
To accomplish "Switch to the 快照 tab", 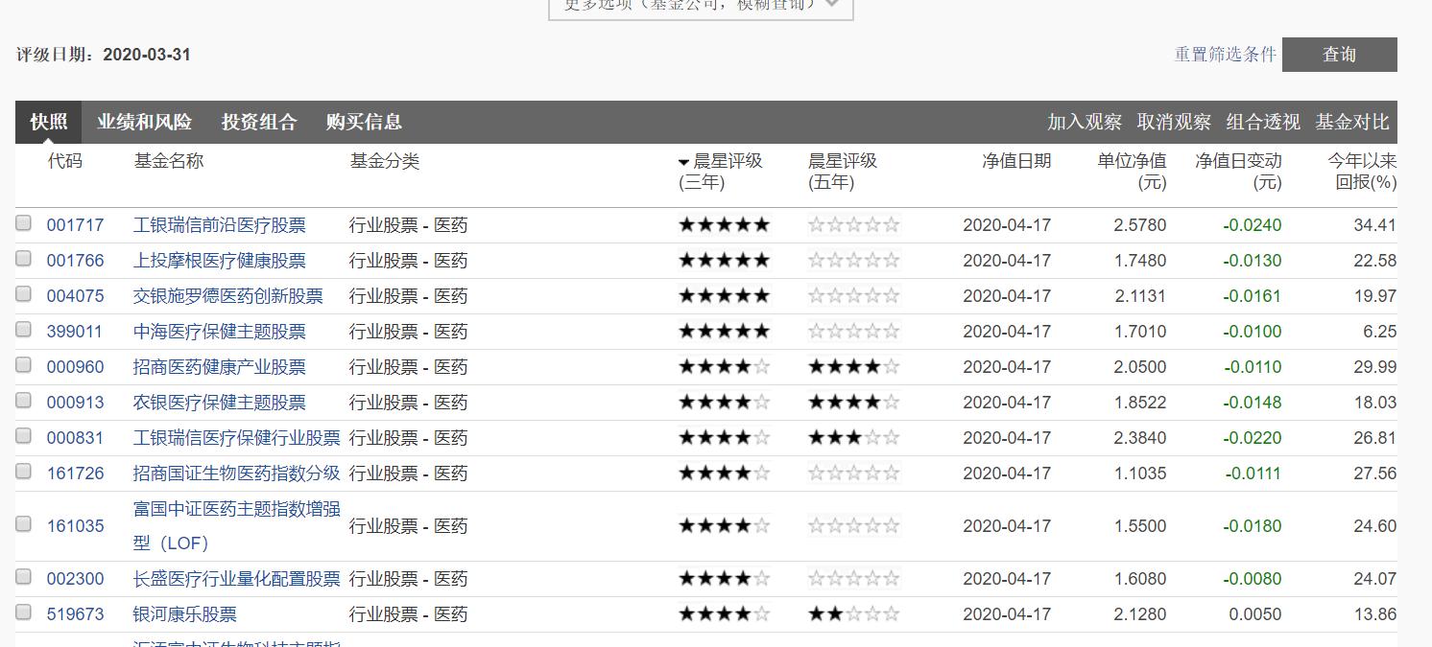I will click(x=49, y=122).
